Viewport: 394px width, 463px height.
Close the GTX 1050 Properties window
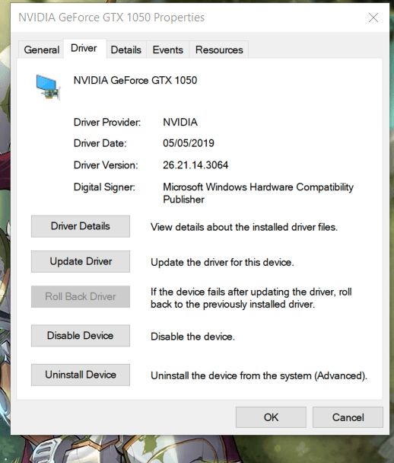coord(373,18)
